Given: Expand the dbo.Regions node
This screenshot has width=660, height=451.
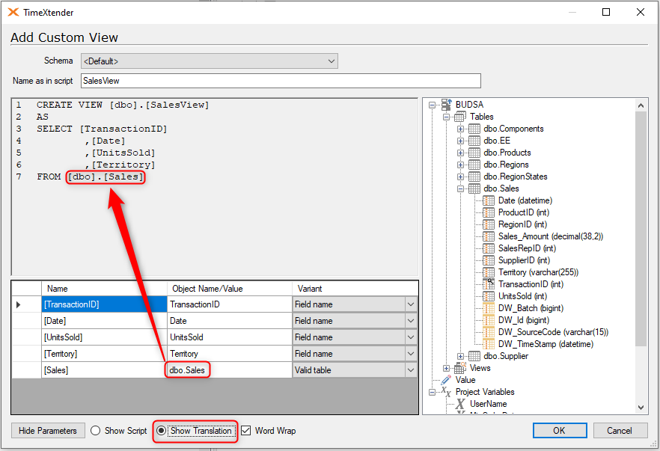Looking at the screenshot, I should [x=460, y=165].
